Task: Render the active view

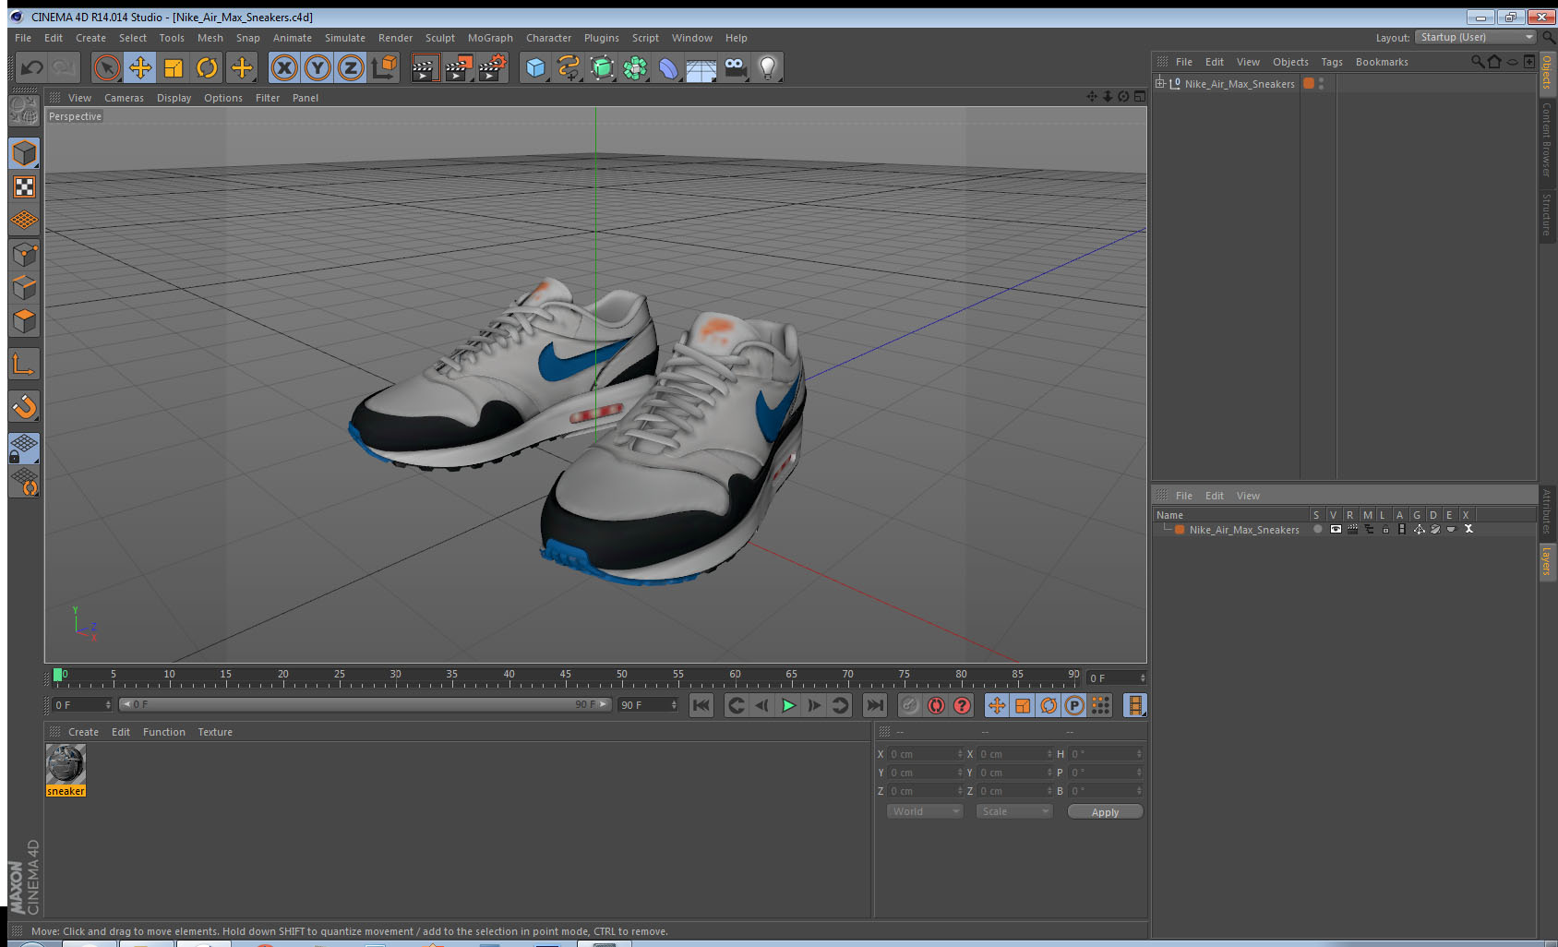Action: [424, 67]
